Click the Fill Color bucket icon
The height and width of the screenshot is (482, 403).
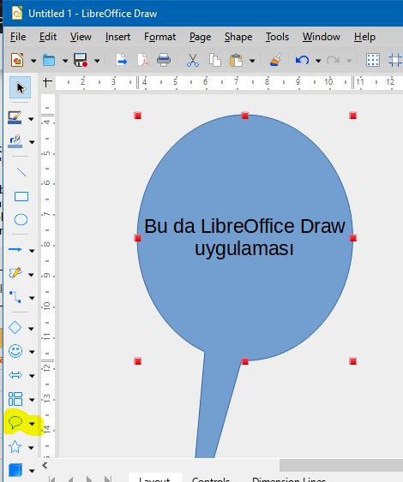tap(15, 141)
